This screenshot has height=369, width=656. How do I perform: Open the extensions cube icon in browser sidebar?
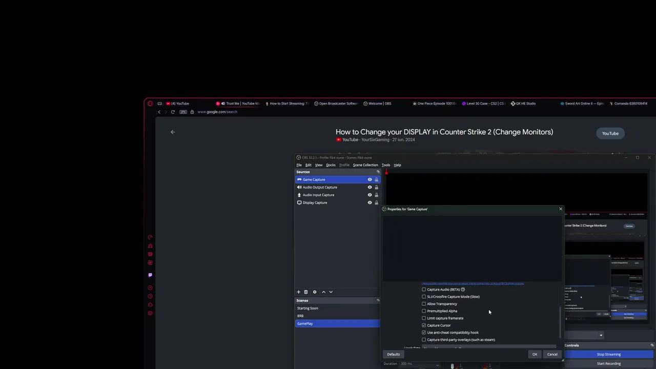click(150, 305)
